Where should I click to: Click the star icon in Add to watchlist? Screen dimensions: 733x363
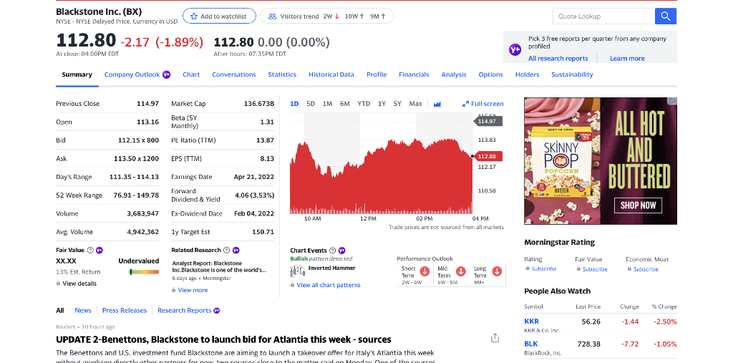pos(193,16)
